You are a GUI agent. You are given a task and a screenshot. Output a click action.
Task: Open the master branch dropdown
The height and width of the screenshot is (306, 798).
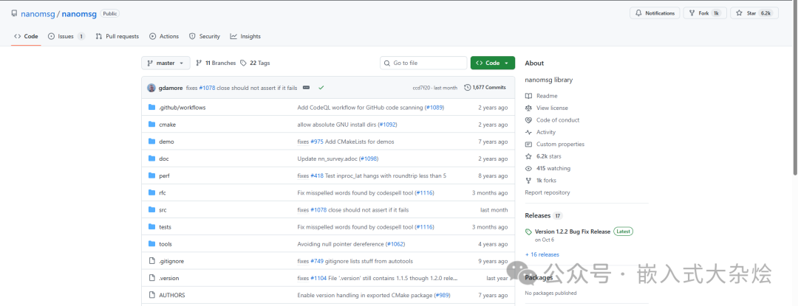(x=166, y=63)
